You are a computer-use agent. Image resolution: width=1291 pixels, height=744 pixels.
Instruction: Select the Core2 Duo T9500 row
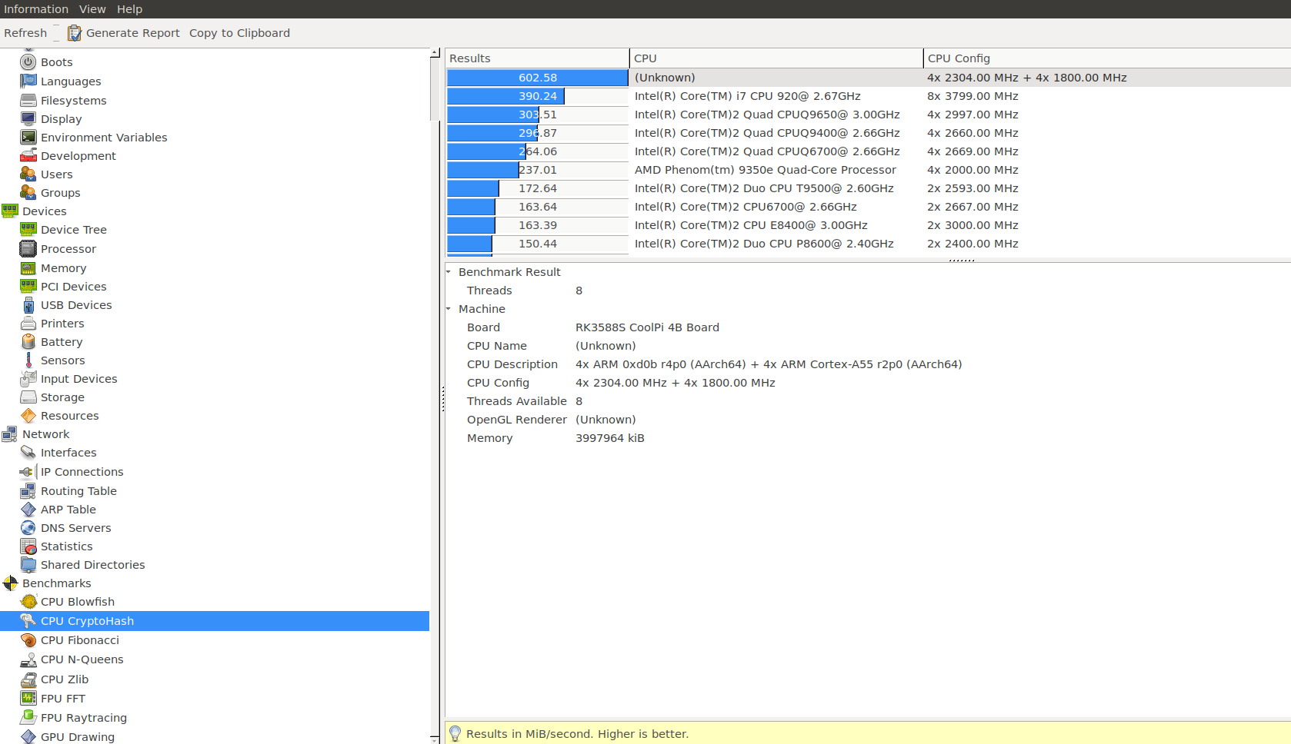coord(868,188)
